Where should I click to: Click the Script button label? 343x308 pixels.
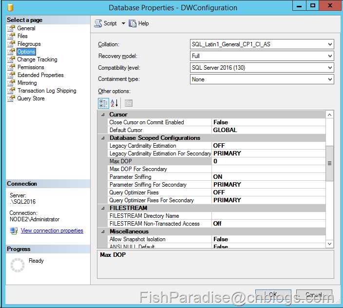110,23
